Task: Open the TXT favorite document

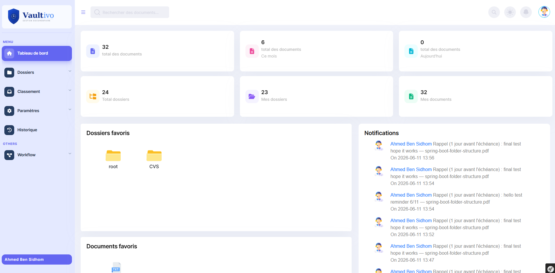Action: (116, 267)
